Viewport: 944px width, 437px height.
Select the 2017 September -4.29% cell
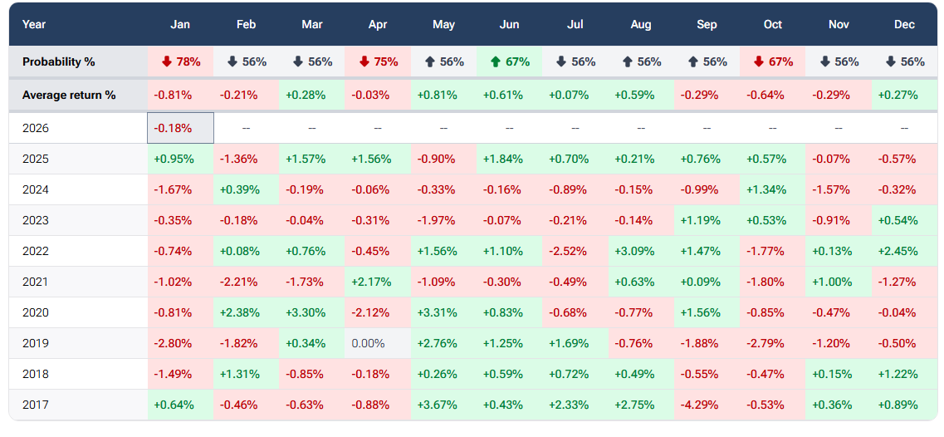click(707, 405)
